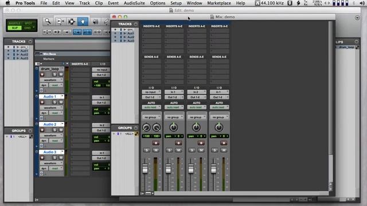Mute the drum_loop track in Edit window
The image size is (367, 206).
click(x=61, y=74)
